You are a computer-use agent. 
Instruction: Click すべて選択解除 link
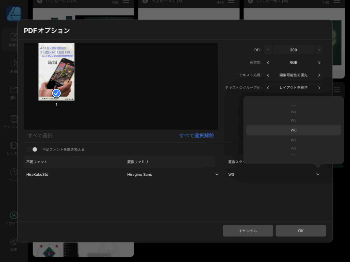click(197, 136)
